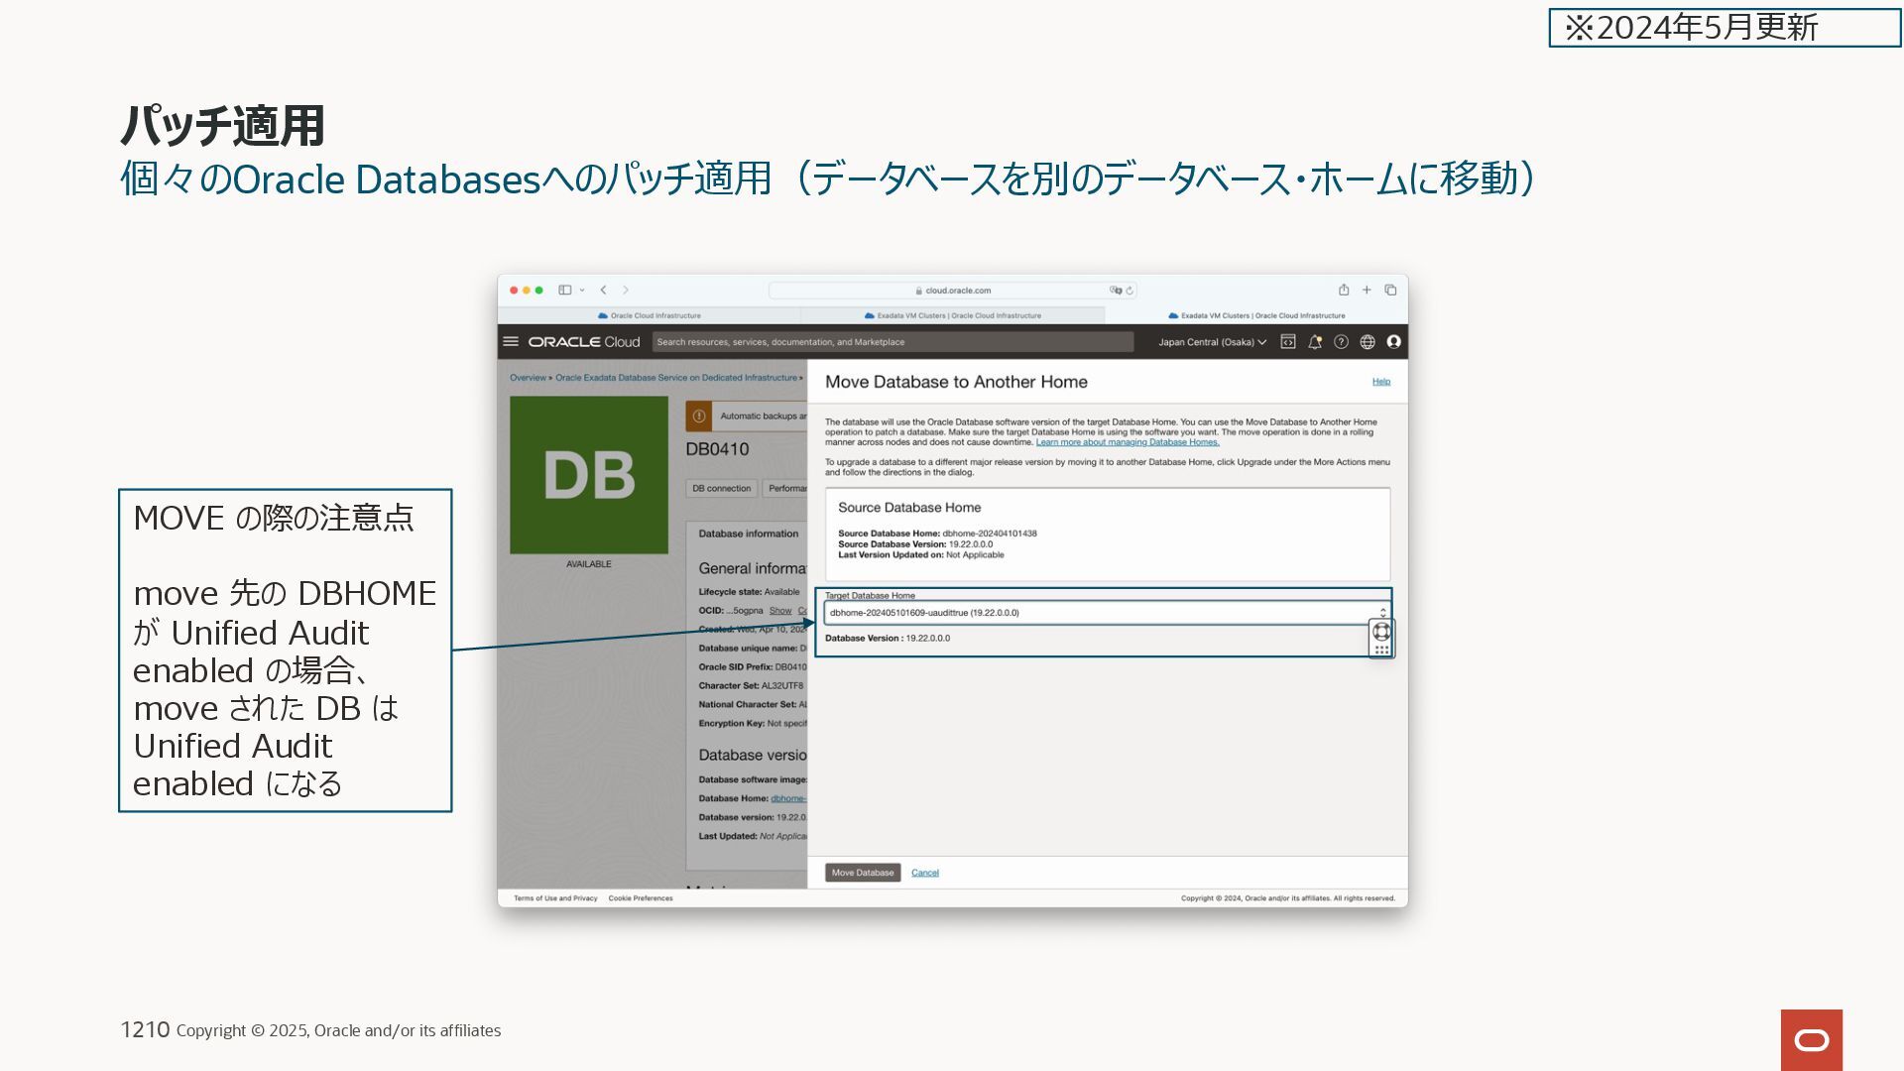Click the Oracle Cloud search field
The height and width of the screenshot is (1071, 1904).
tap(892, 342)
